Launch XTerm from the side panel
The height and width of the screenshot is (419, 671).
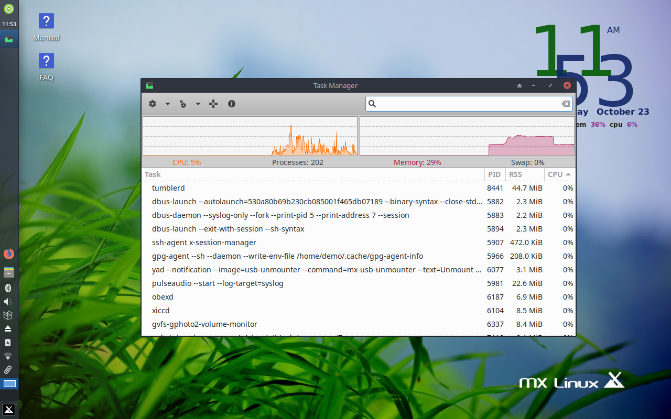[x=8, y=409]
